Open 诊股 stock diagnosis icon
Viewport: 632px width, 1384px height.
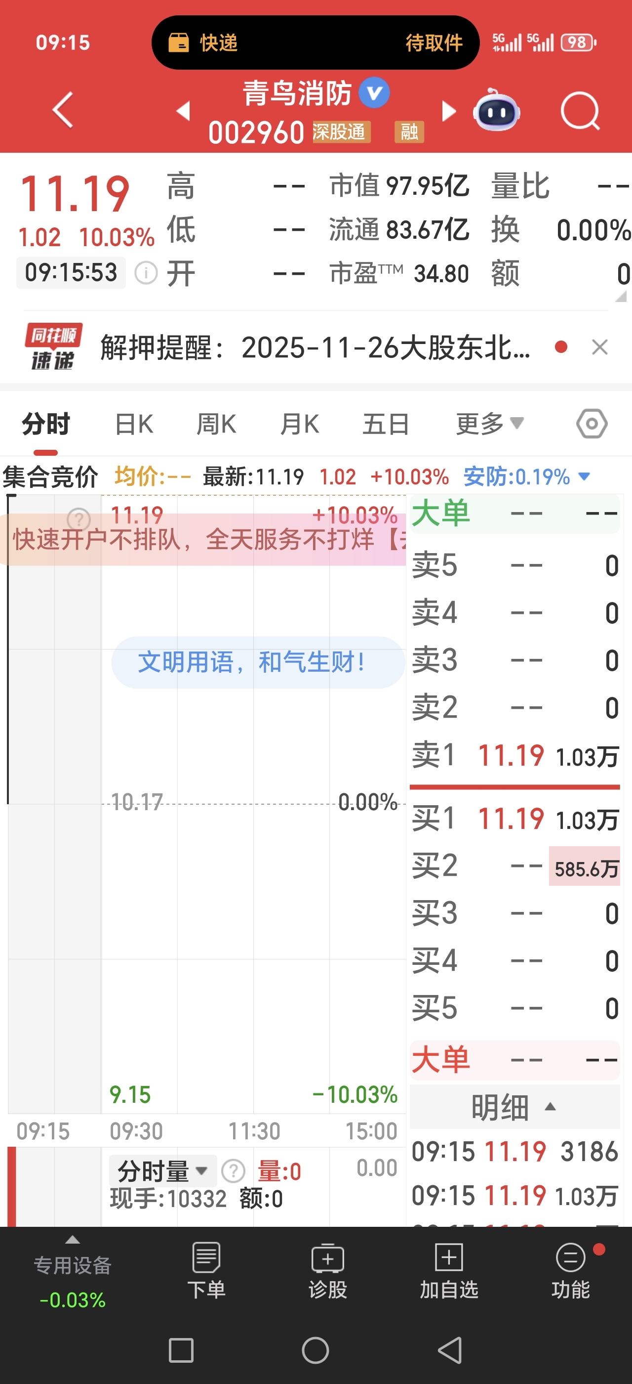tap(328, 1270)
